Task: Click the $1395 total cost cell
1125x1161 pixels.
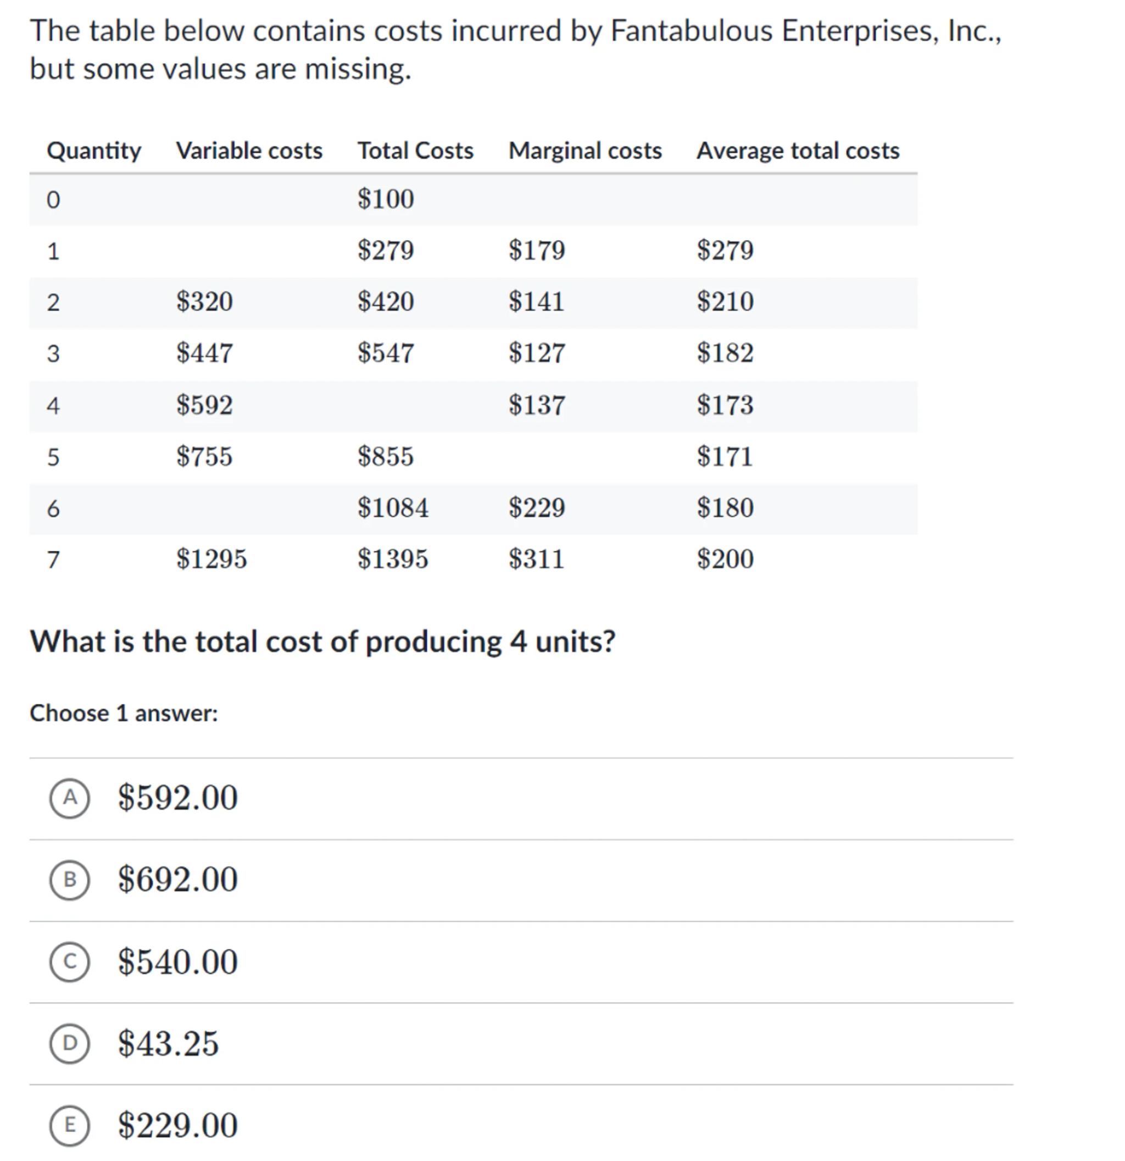Action: coord(393,559)
